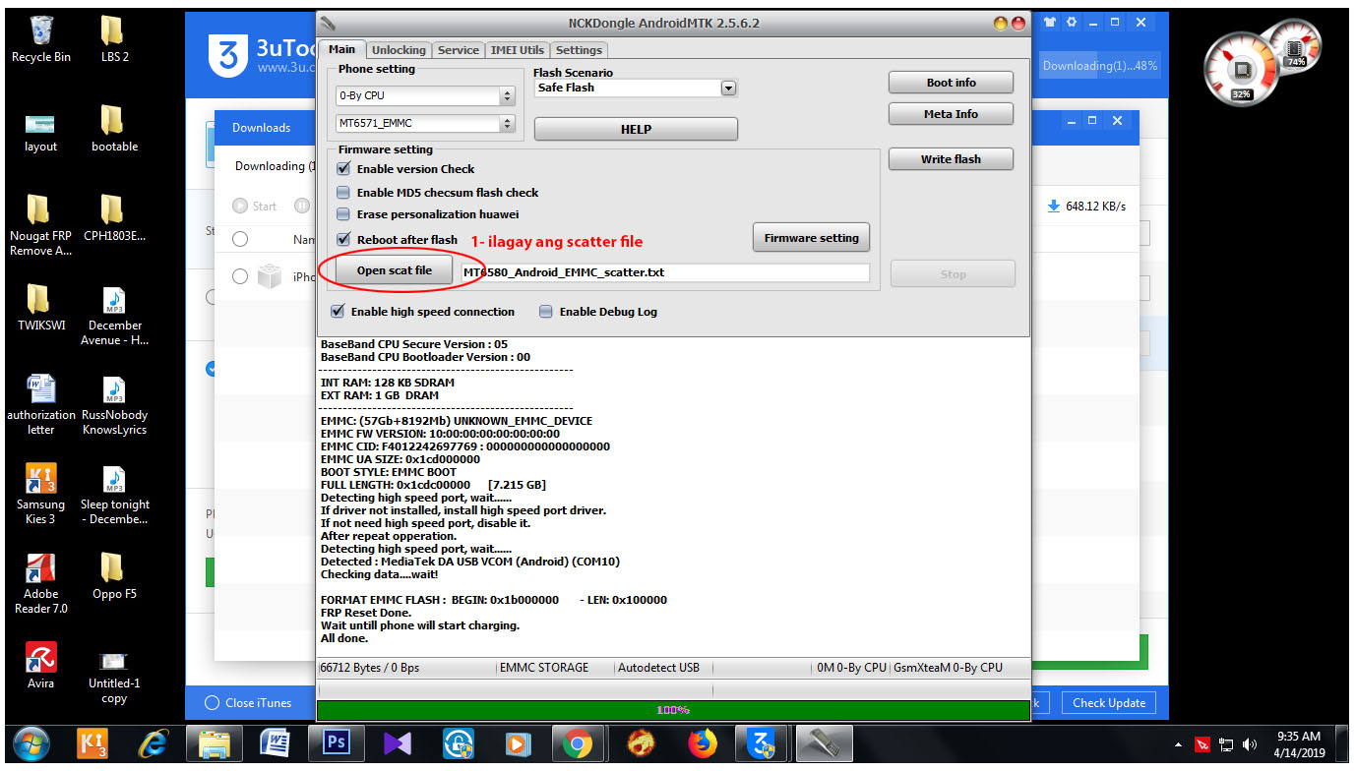Open the MT6571_EMMC model selector
This screenshot has width=1356, height=771.
426,124
